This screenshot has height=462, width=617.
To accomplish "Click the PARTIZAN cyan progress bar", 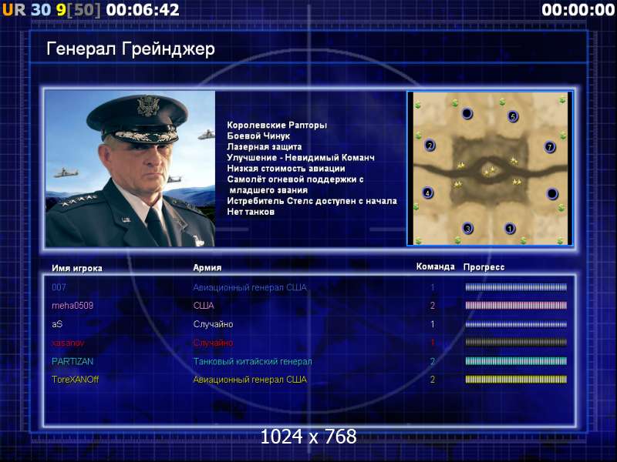I will (x=516, y=361).
